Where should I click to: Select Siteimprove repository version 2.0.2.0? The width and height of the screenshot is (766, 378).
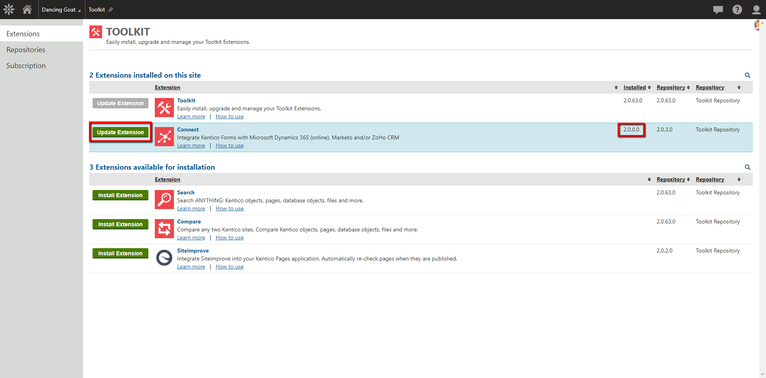pos(664,251)
